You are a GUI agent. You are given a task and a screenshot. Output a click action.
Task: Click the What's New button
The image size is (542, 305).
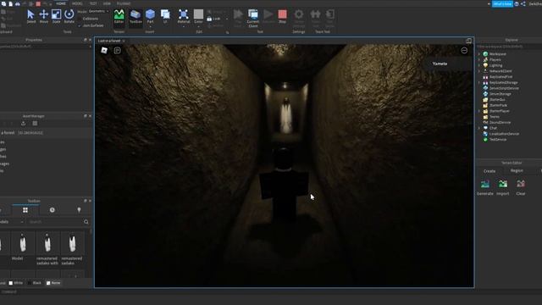(502, 3)
